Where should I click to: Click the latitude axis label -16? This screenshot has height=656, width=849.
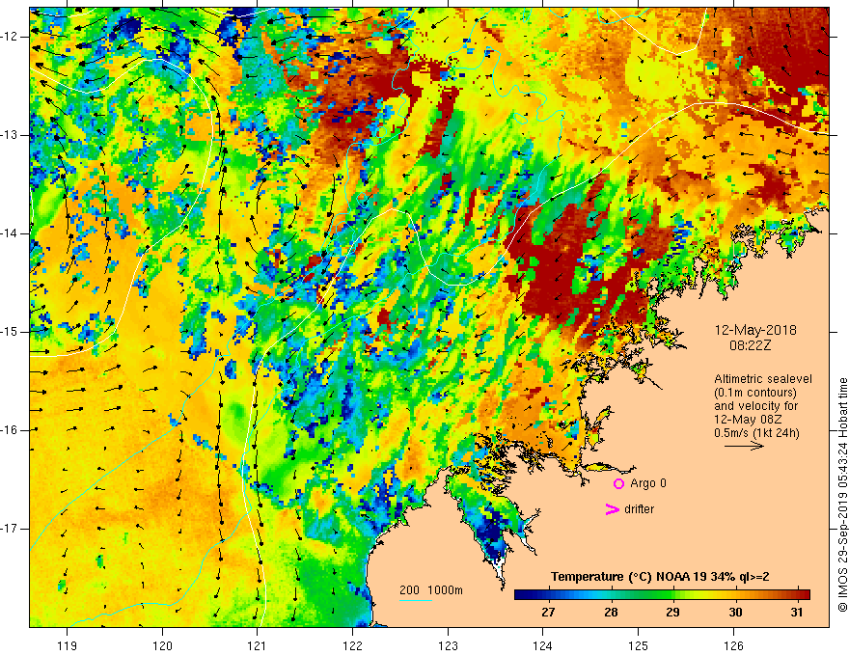11,430
